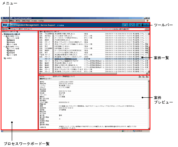Jump to the last page with 最終
The width and height of the screenshot is (178, 147).
(x=126, y=29)
